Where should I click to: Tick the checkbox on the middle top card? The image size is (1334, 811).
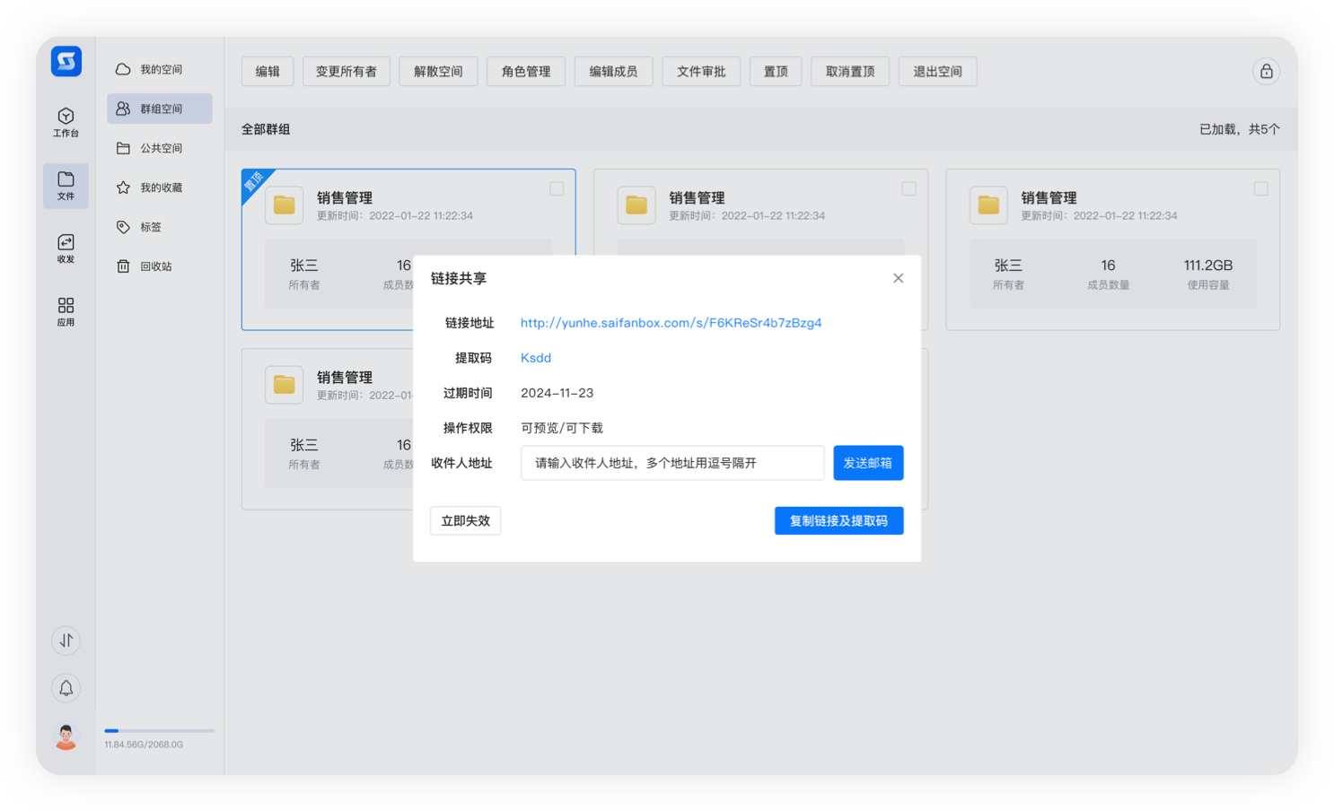(x=908, y=188)
